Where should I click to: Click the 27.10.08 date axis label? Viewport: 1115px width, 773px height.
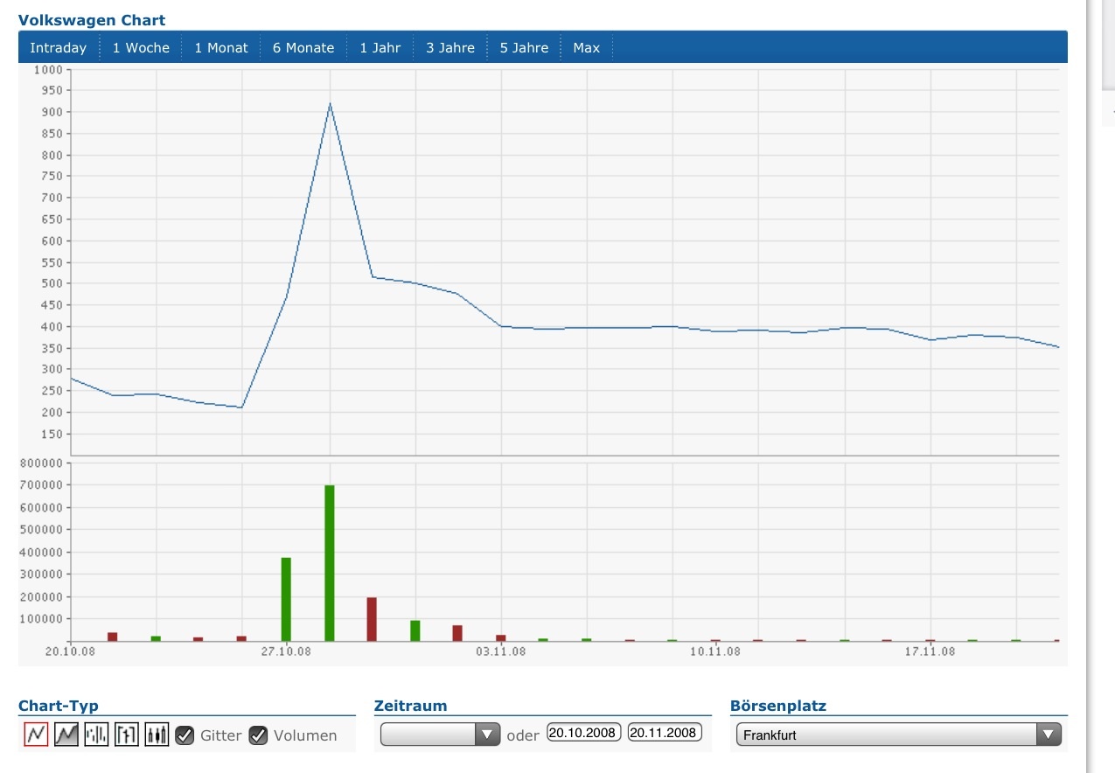point(287,651)
